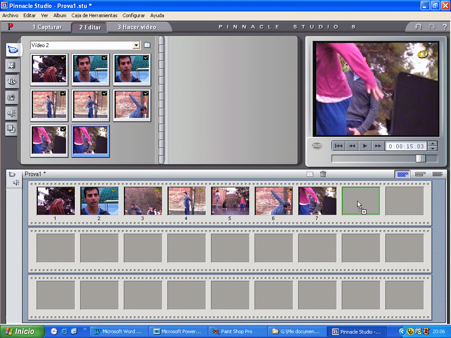Expand the Vídeo 2 dropdown arrow

click(136, 45)
